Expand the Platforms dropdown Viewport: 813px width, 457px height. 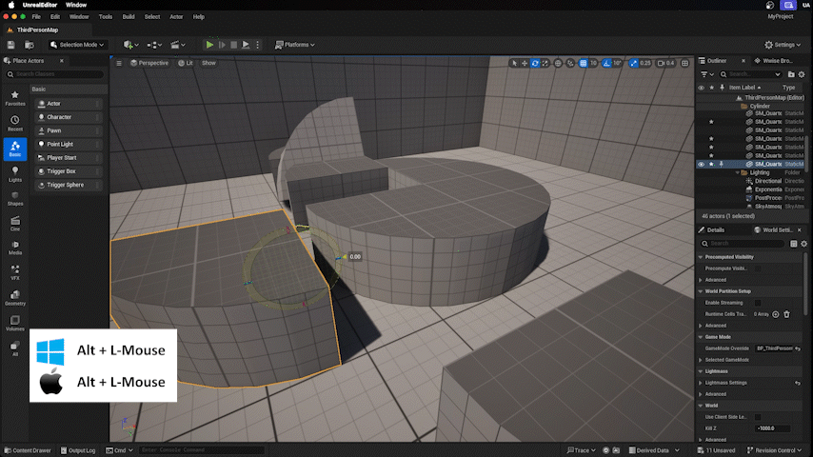click(x=294, y=45)
